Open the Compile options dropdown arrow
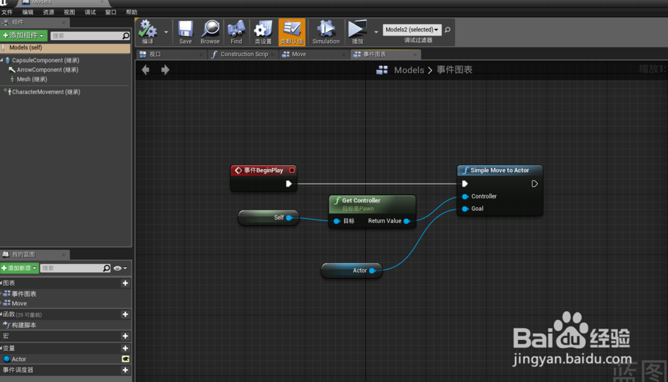The width and height of the screenshot is (668, 382). point(166,32)
